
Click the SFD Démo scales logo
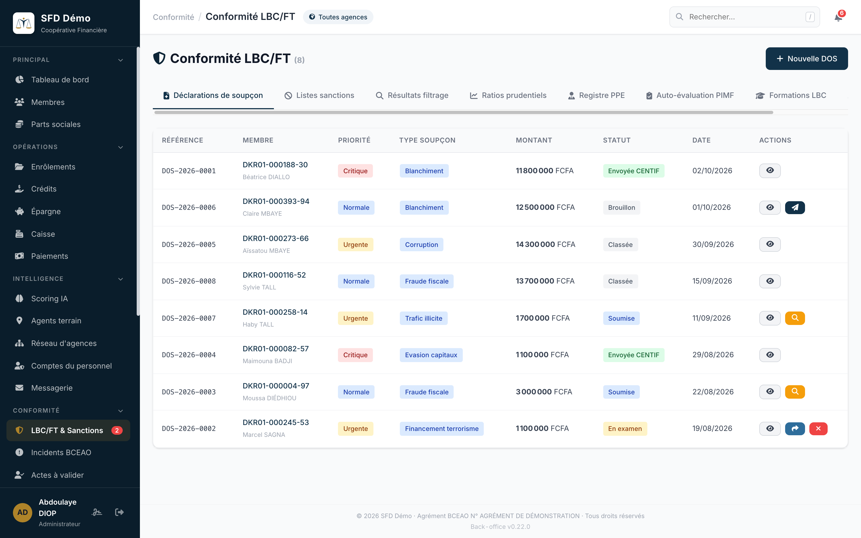23,23
